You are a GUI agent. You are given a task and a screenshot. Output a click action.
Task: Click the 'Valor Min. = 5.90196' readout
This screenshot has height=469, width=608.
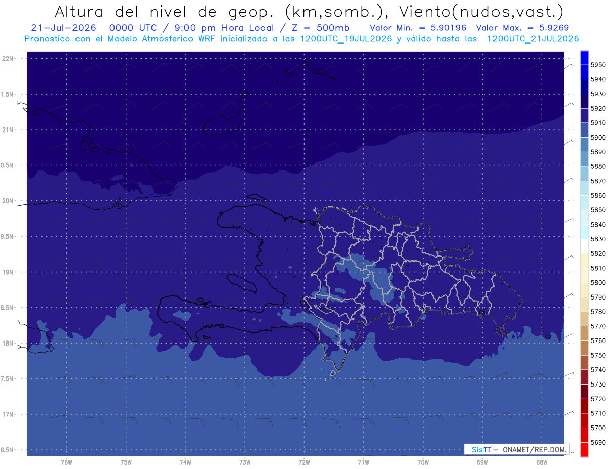point(418,28)
